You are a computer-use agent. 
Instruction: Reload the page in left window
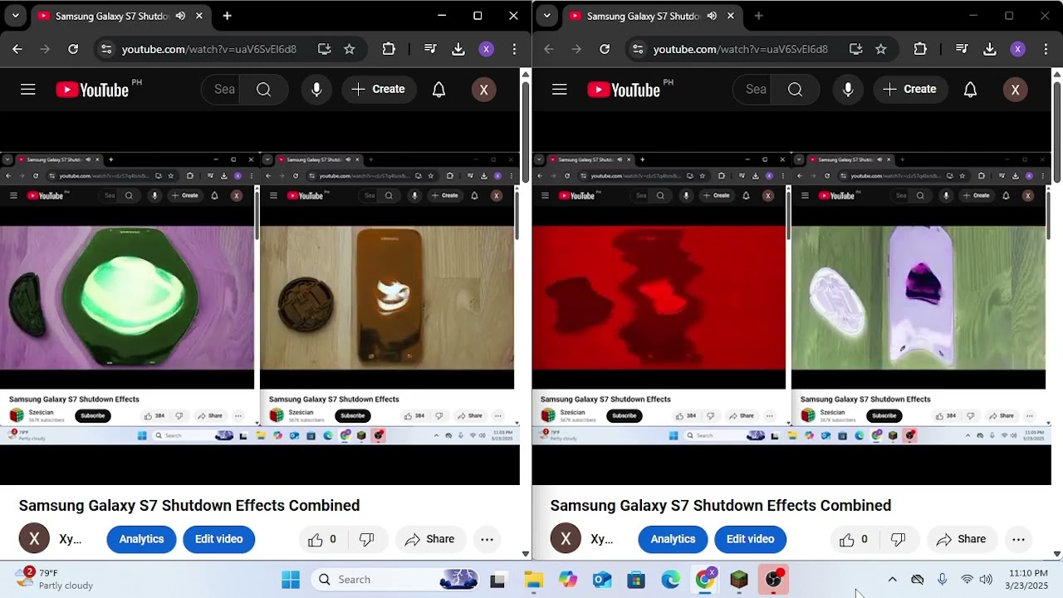click(73, 49)
